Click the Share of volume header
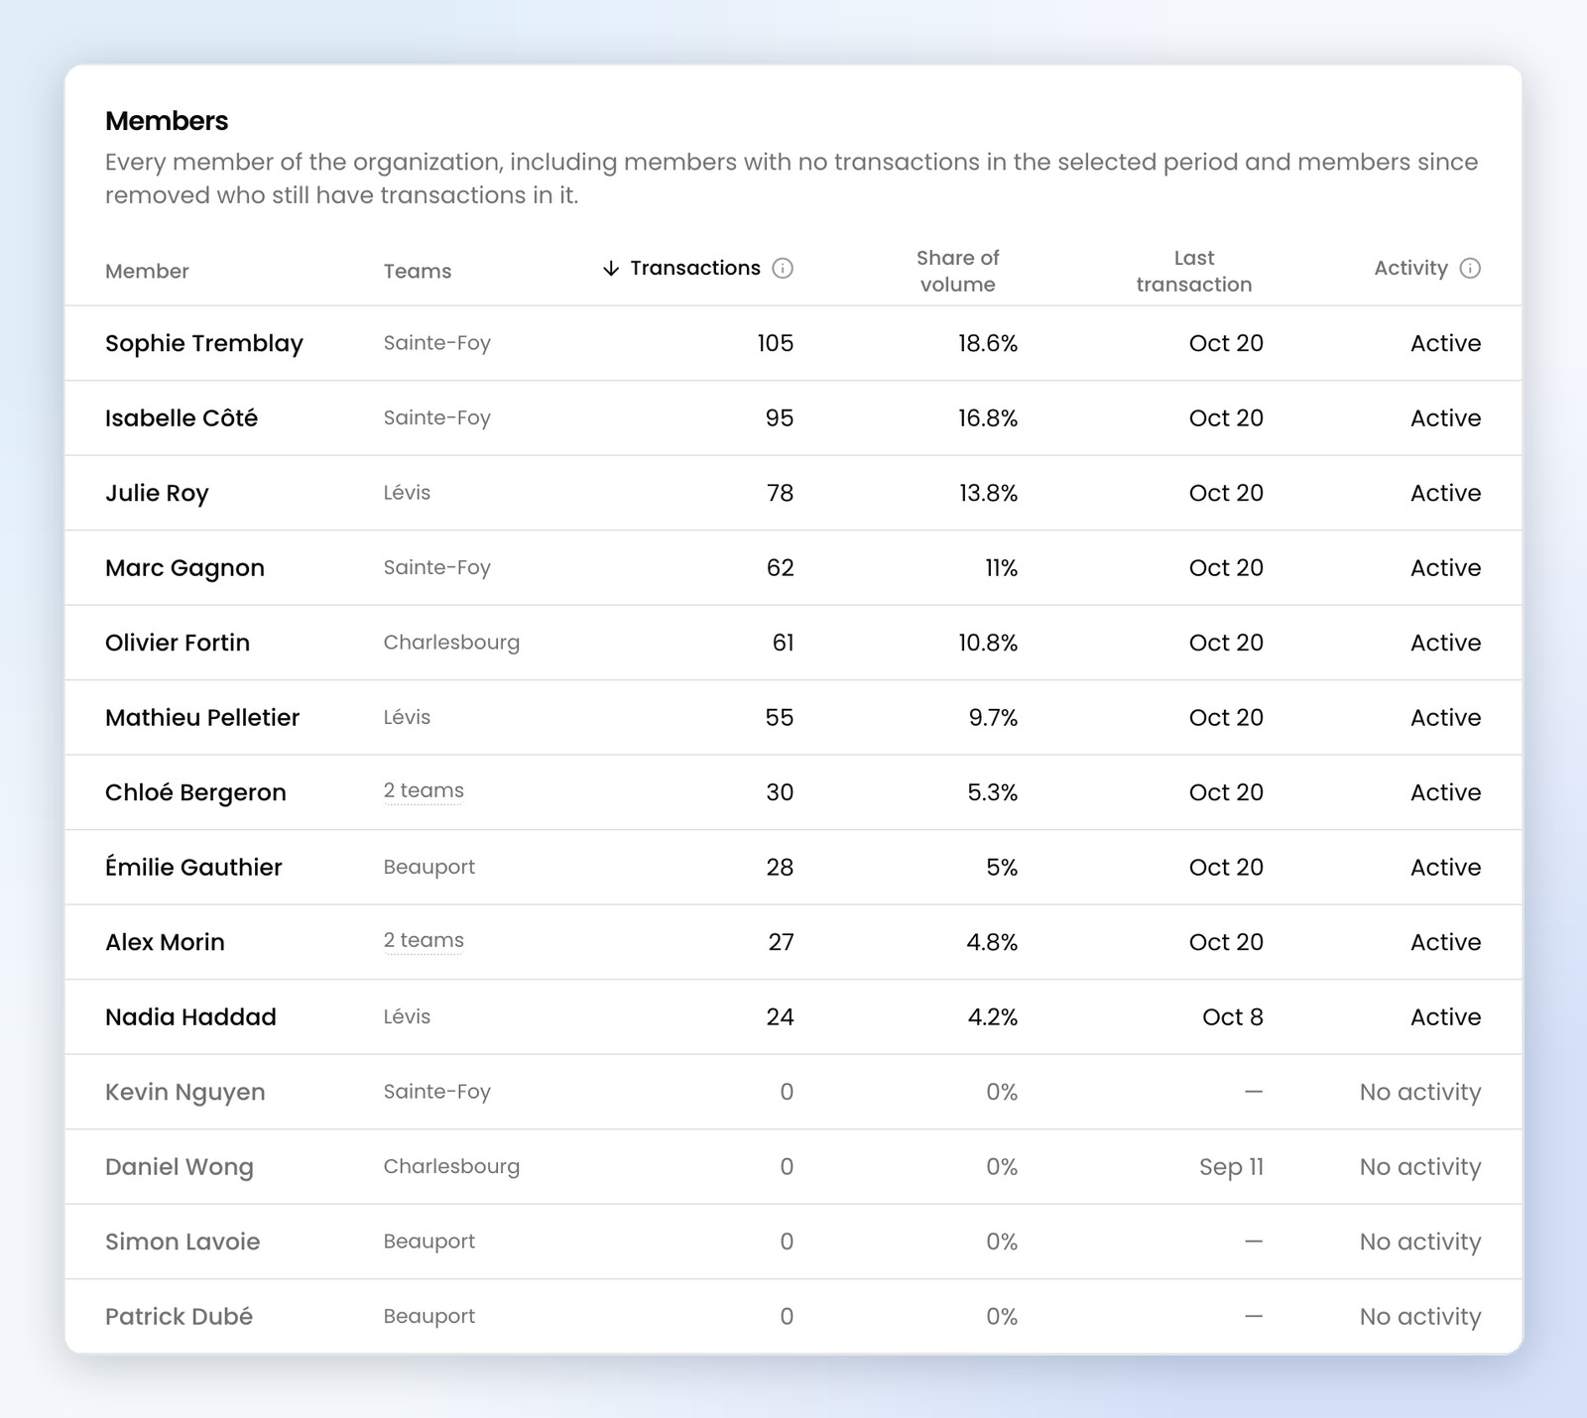 (957, 271)
